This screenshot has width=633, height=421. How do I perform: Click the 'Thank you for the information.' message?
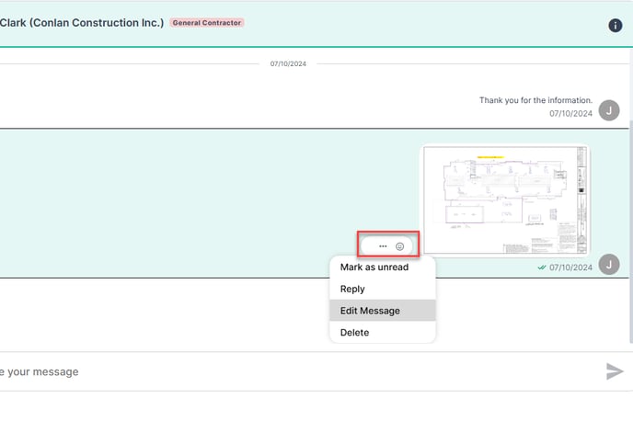click(x=535, y=100)
